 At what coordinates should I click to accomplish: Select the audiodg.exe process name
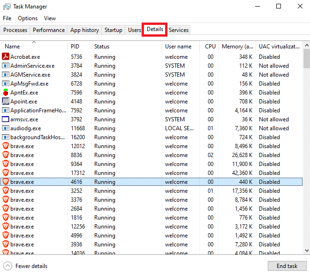pos(26,128)
